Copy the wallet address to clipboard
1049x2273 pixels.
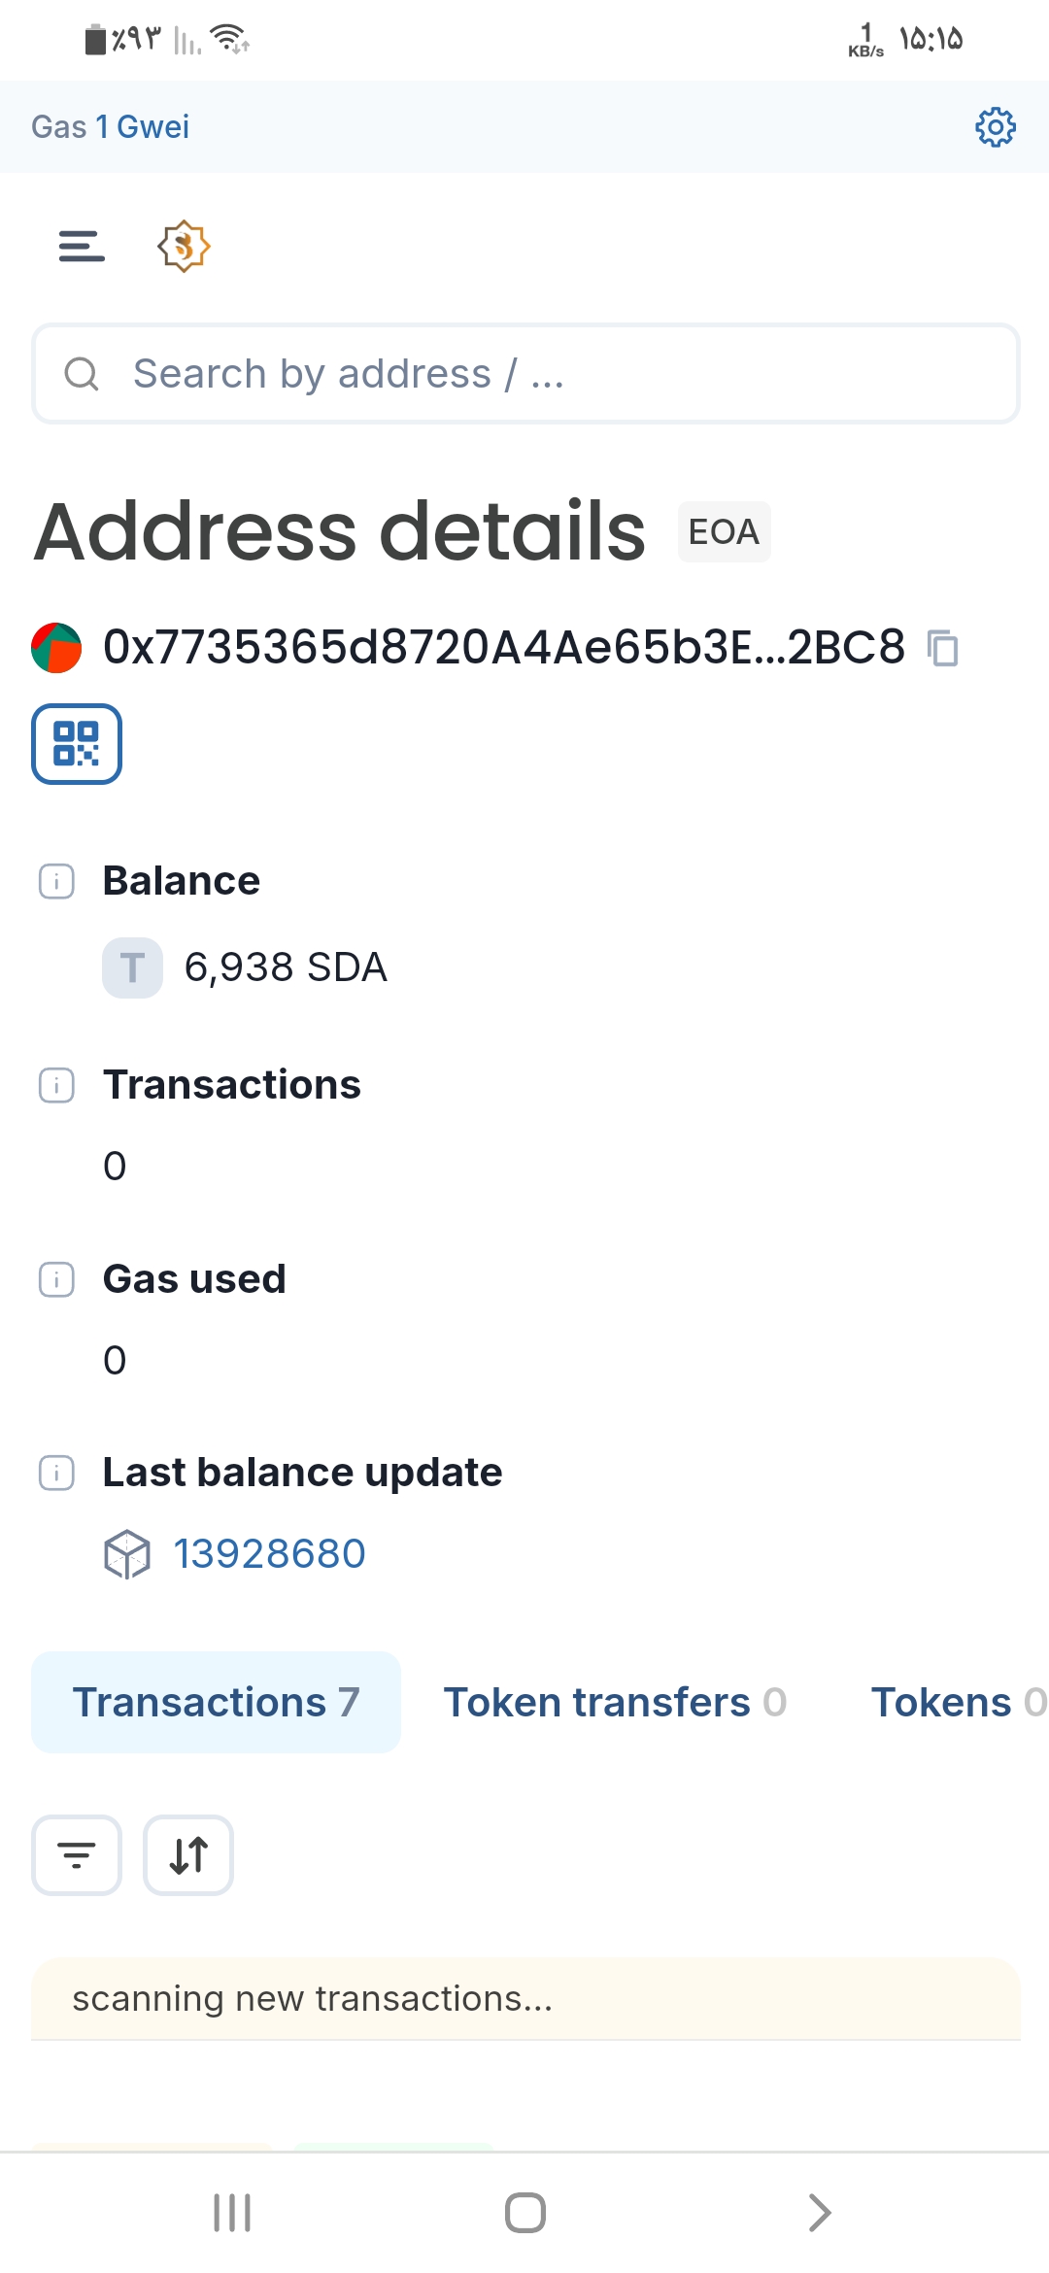942,648
